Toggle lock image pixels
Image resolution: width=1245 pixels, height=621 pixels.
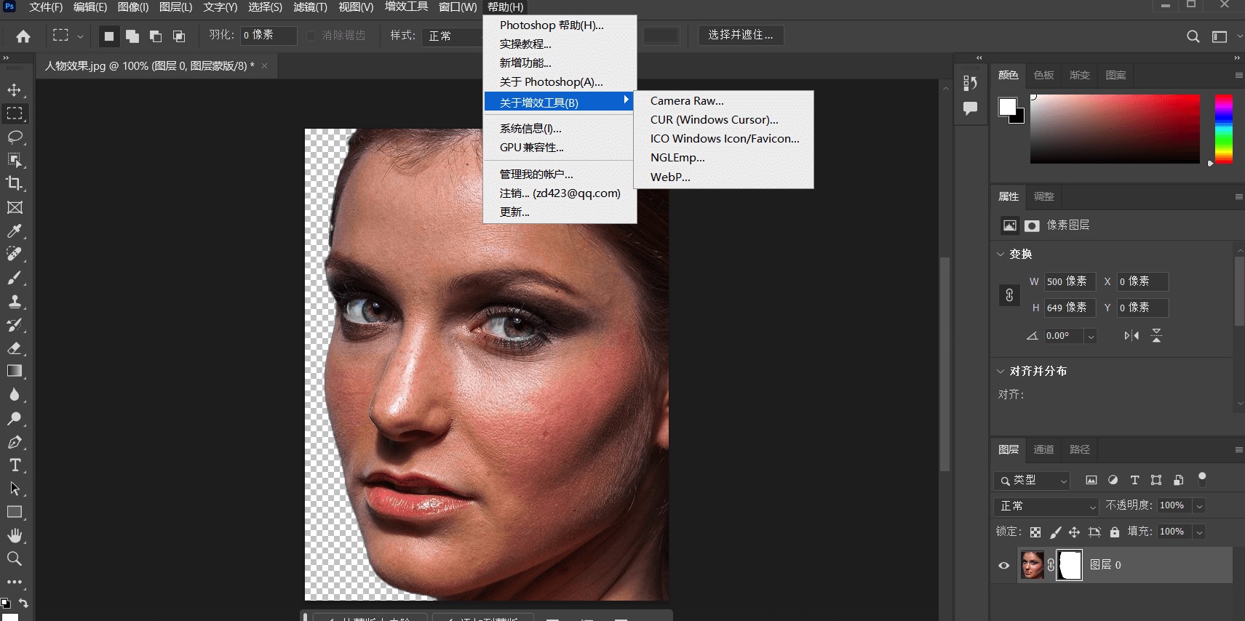[1055, 532]
